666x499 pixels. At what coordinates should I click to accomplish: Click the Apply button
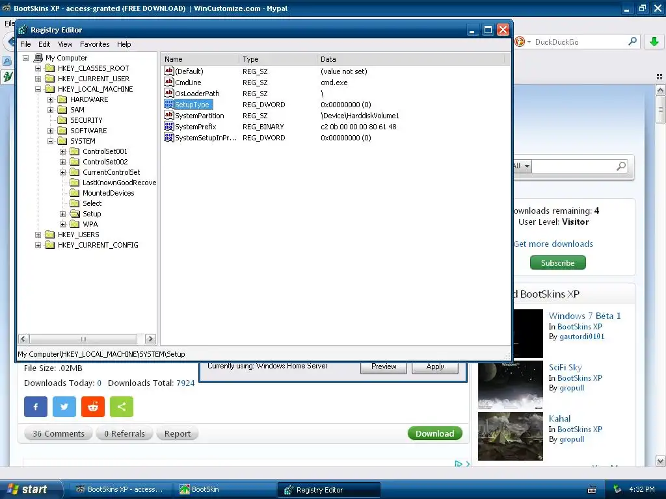coord(435,367)
